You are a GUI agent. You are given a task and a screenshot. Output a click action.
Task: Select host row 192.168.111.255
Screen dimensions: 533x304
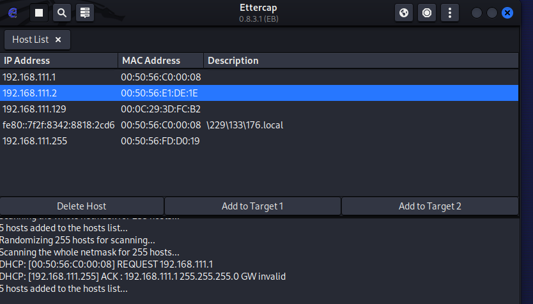(259, 141)
